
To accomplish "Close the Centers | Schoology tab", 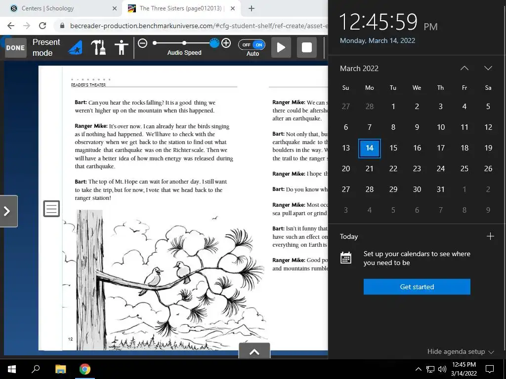I will pos(115,8).
